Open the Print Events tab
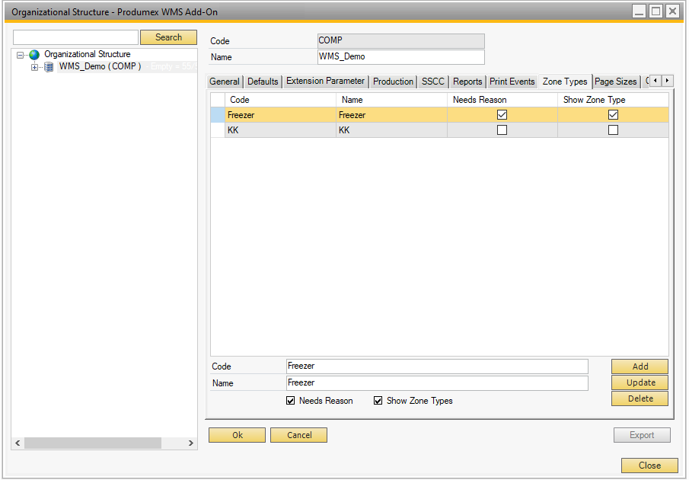Image resolution: width=689 pixels, height=480 pixels. pyautogui.click(x=512, y=82)
